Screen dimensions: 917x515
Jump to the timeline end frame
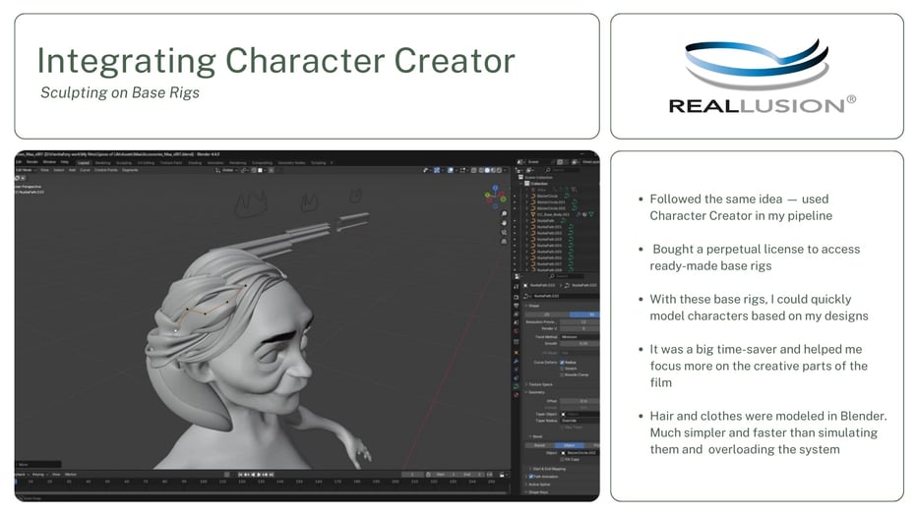[272, 474]
